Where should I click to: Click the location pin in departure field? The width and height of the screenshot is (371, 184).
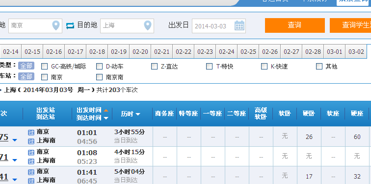click(56, 25)
